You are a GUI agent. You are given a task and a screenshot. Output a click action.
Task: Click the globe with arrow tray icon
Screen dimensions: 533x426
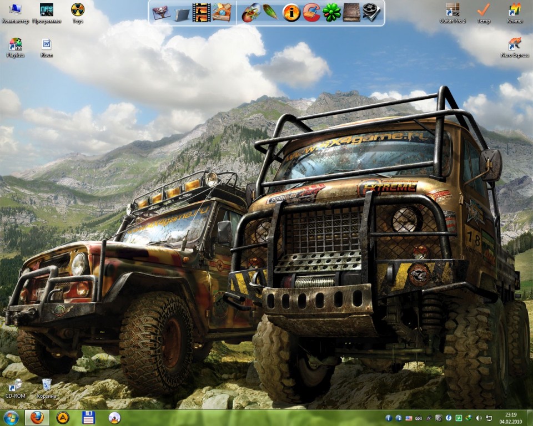469,418
